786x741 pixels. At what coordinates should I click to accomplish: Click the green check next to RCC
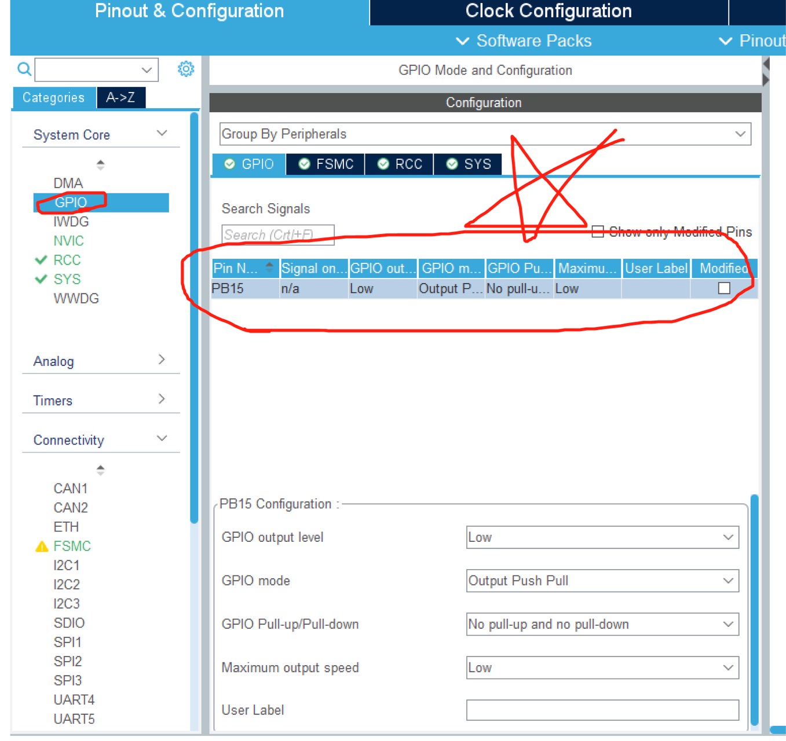click(41, 260)
